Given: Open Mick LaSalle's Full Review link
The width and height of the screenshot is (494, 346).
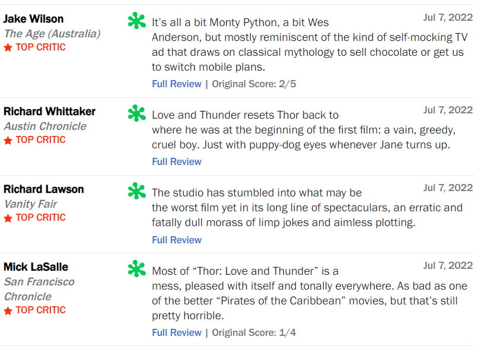Looking at the screenshot, I should pos(177,332).
